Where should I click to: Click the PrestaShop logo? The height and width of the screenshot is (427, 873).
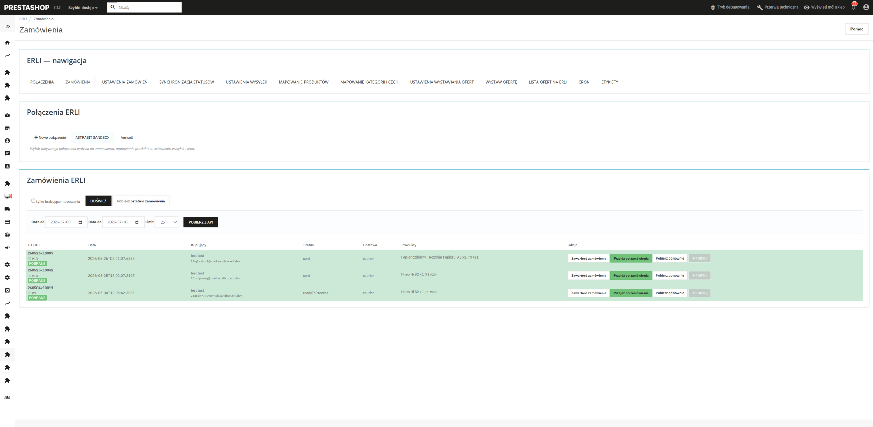[27, 8]
